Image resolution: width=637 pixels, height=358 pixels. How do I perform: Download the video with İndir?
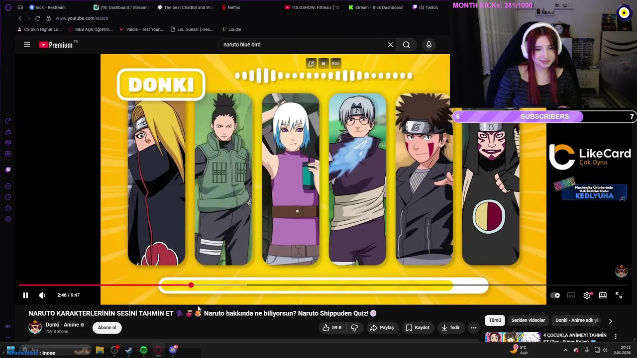tap(450, 328)
